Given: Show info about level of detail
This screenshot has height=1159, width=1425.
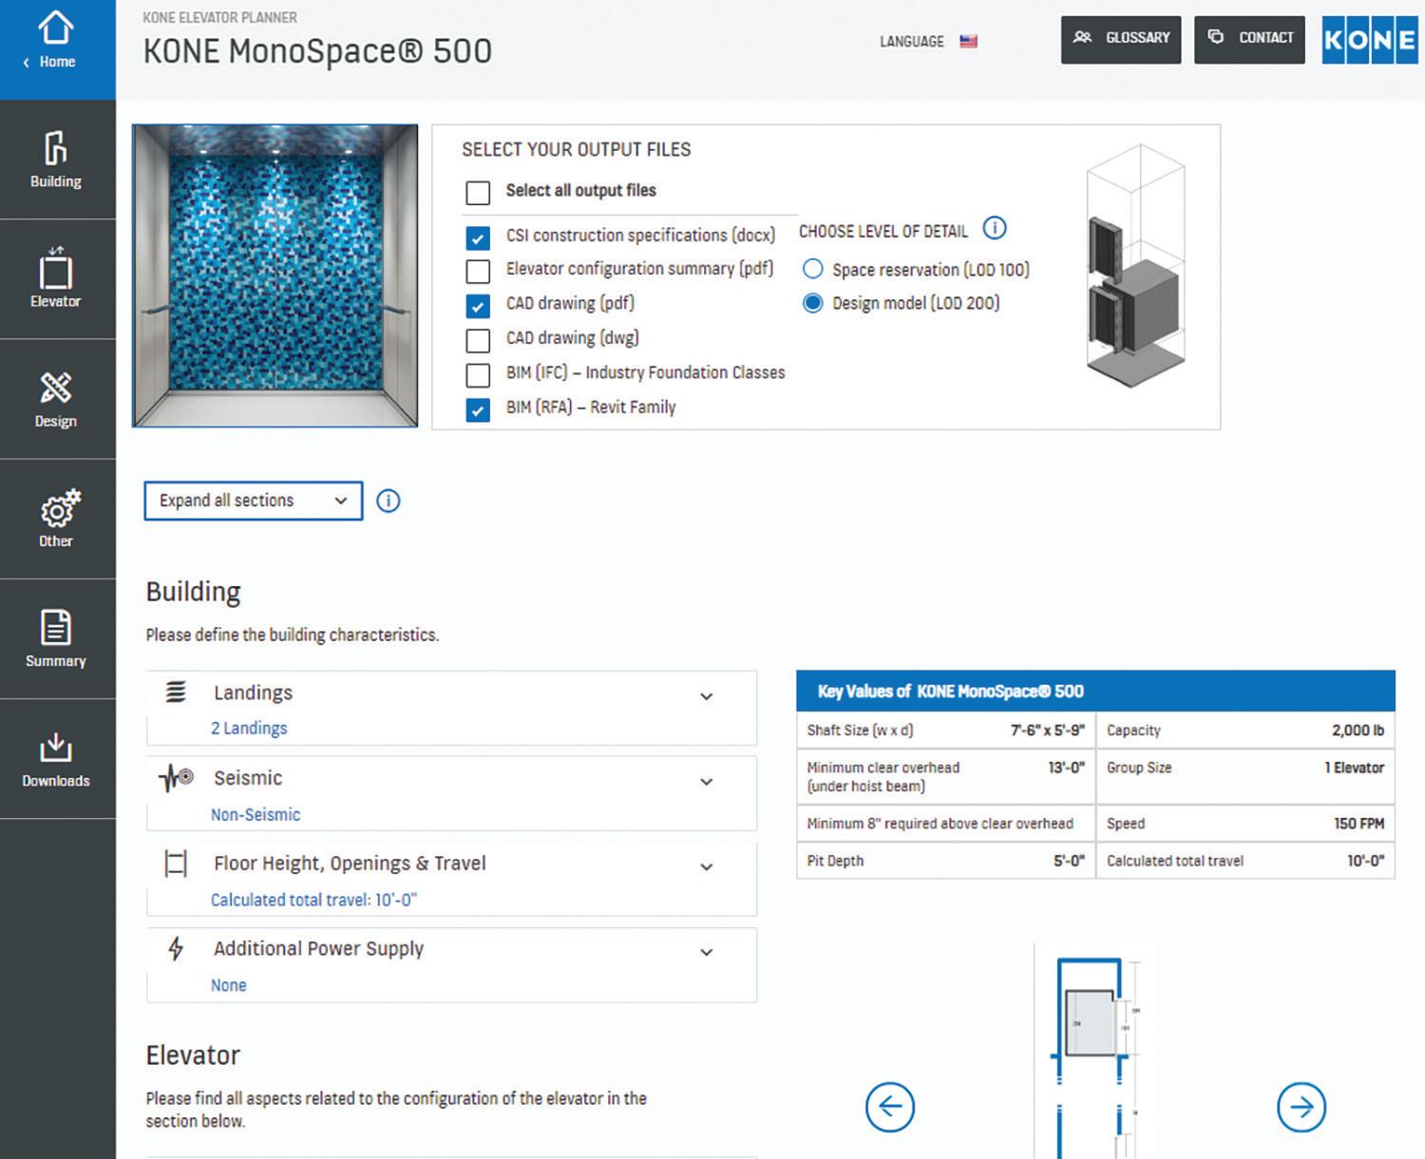Looking at the screenshot, I should click(995, 229).
